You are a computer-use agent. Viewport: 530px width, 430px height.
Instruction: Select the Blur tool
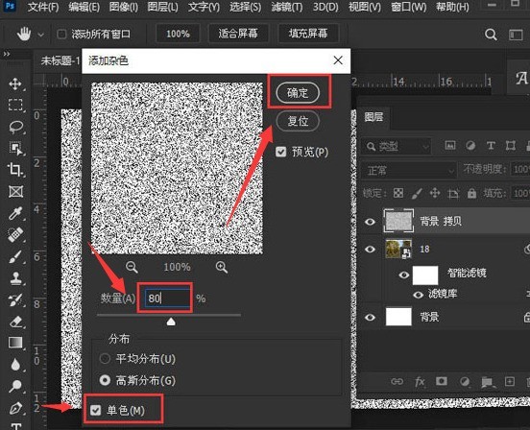[15, 365]
